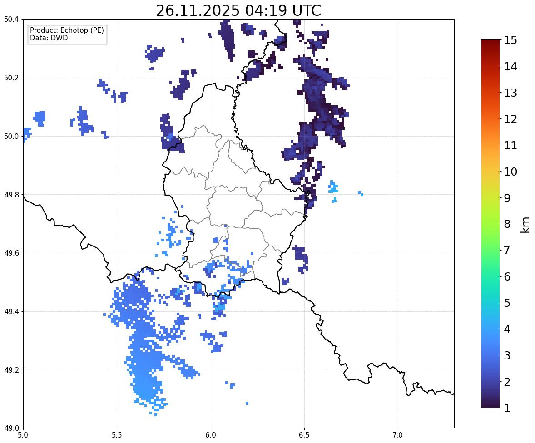Click the latitude axis label 49.2
This screenshot has height=443, width=535.
(x=11, y=370)
